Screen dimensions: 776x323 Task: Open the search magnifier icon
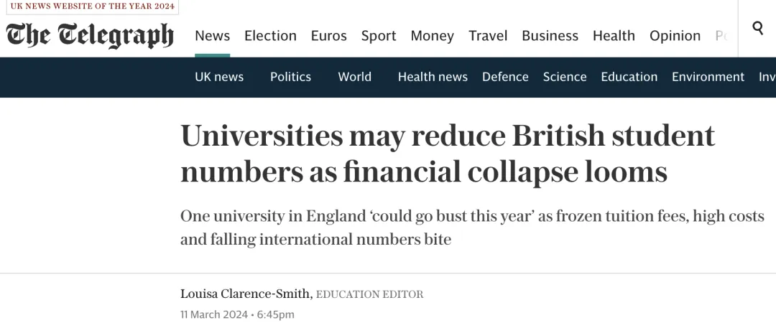758,28
